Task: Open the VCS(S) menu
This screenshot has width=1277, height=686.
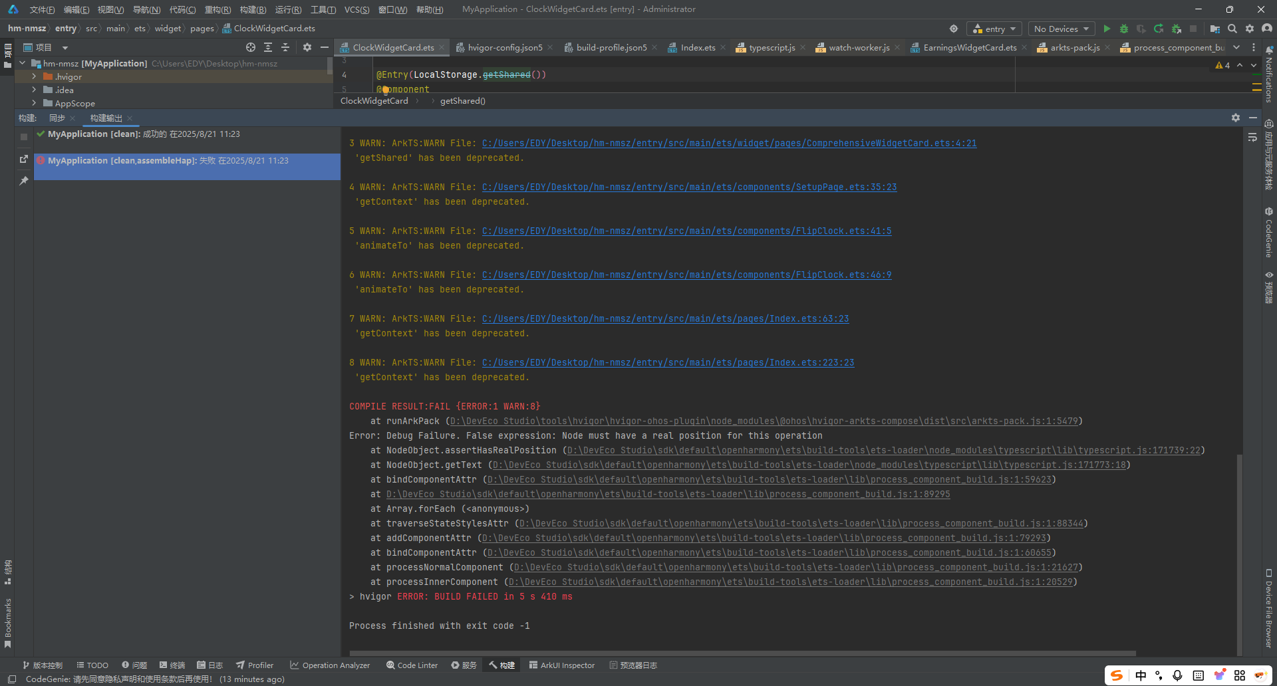Action: [x=356, y=9]
